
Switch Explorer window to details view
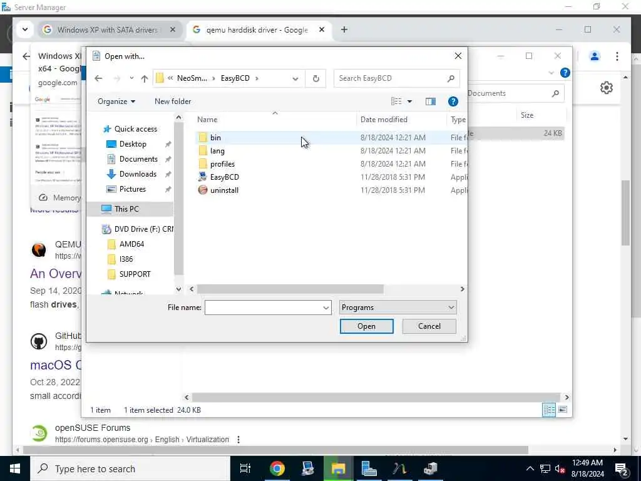click(548, 410)
